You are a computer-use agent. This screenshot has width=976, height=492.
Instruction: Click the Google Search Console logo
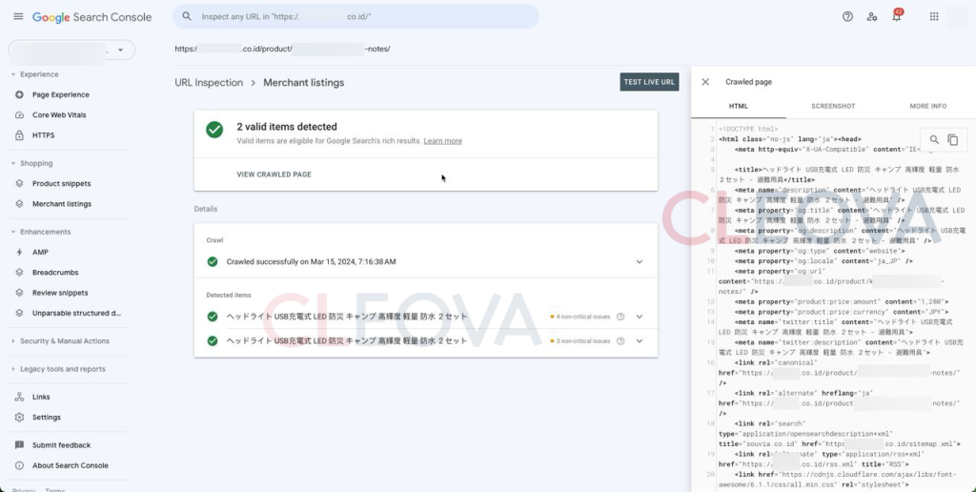coord(92,17)
